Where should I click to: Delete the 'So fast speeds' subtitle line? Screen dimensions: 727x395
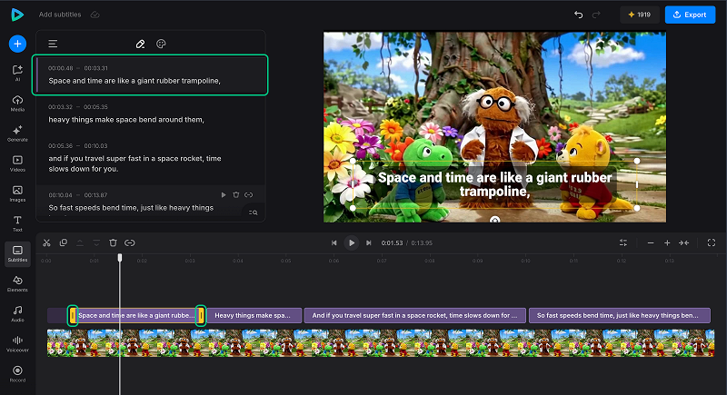click(236, 195)
